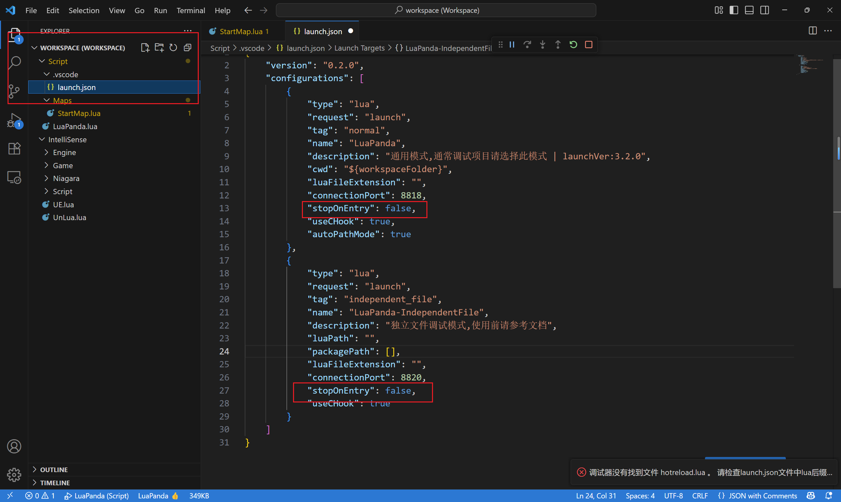Toggle the bottom panel layout button

coord(749,10)
